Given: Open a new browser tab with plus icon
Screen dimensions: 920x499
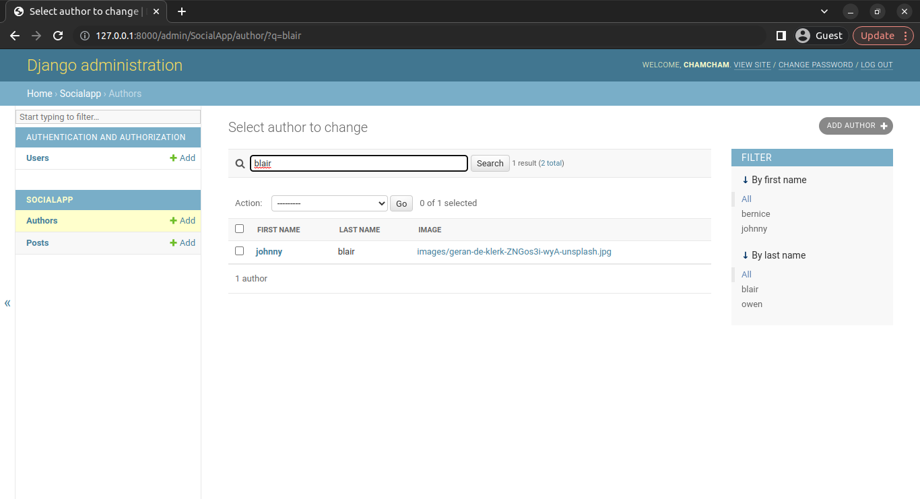Looking at the screenshot, I should click(x=182, y=11).
